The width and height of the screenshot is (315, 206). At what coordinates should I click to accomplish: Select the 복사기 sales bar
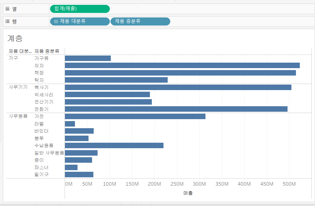point(178,87)
